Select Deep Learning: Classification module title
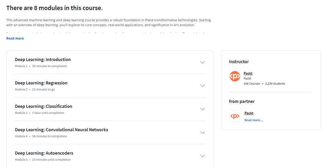 [43, 106]
